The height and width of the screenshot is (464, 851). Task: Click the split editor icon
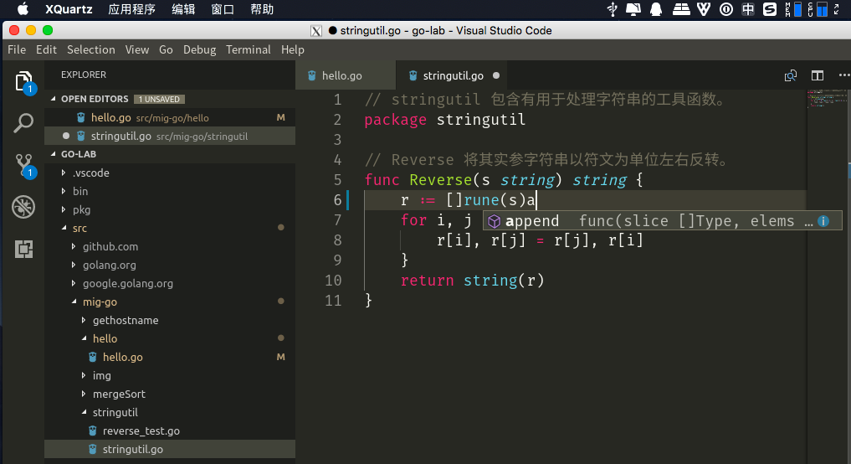[x=818, y=75]
